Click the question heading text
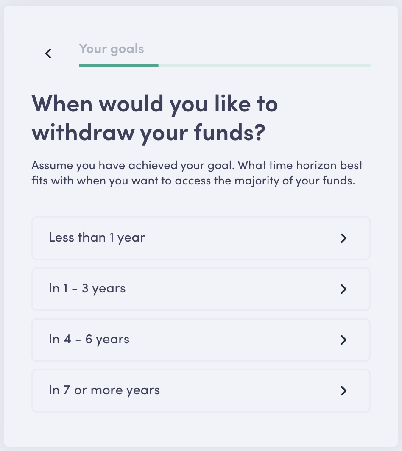Image resolution: width=402 pixels, height=451 pixels. [x=155, y=117]
